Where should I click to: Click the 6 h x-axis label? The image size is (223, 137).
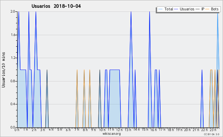click(68, 130)
